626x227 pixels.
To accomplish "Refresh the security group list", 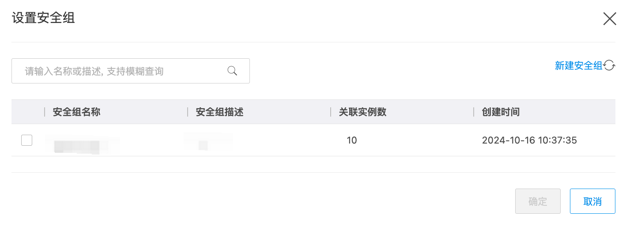I will pos(610,66).
